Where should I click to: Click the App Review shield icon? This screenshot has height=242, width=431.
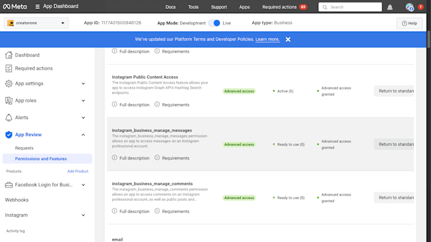tap(9, 134)
